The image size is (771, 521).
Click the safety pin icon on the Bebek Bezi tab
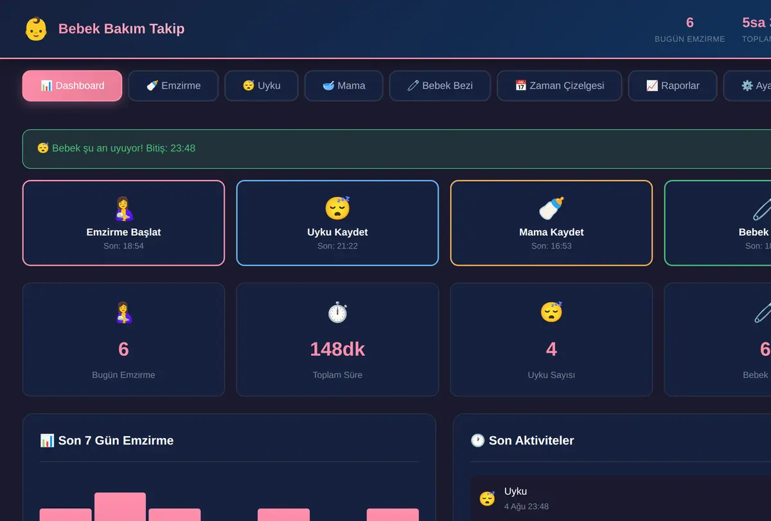pos(413,85)
